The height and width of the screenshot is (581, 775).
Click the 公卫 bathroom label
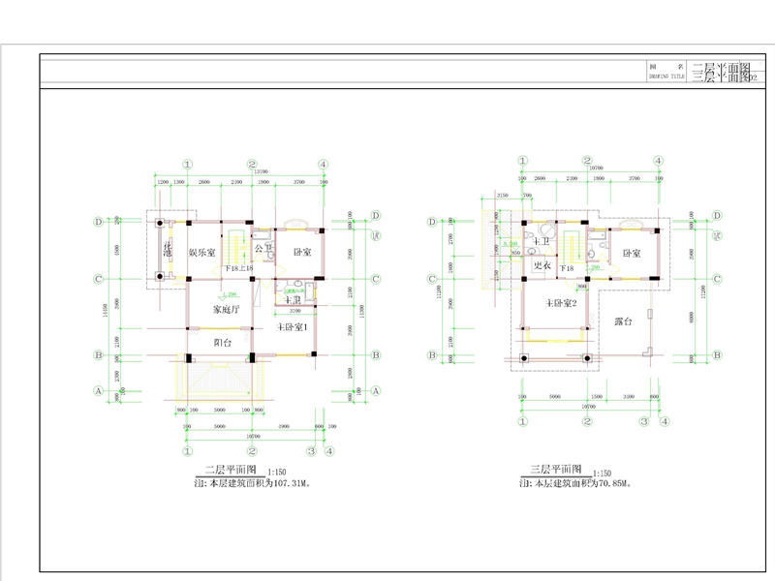point(262,250)
